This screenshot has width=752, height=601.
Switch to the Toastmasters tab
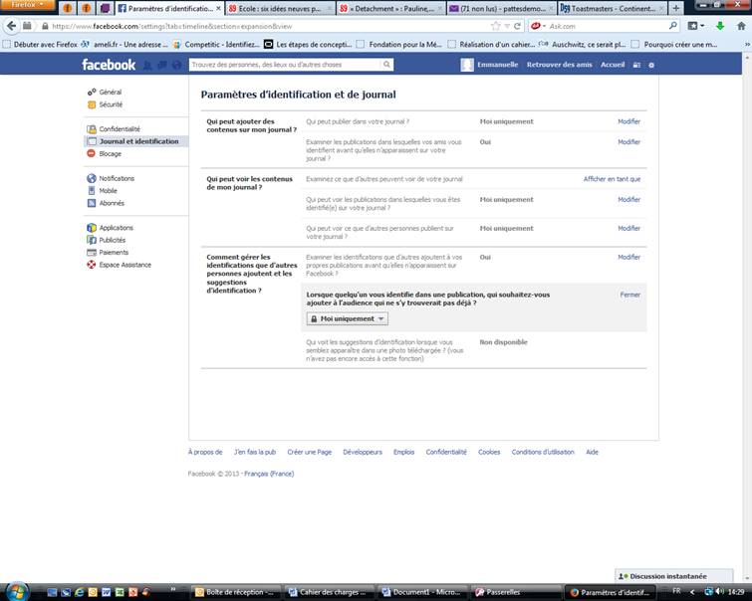(613, 8)
